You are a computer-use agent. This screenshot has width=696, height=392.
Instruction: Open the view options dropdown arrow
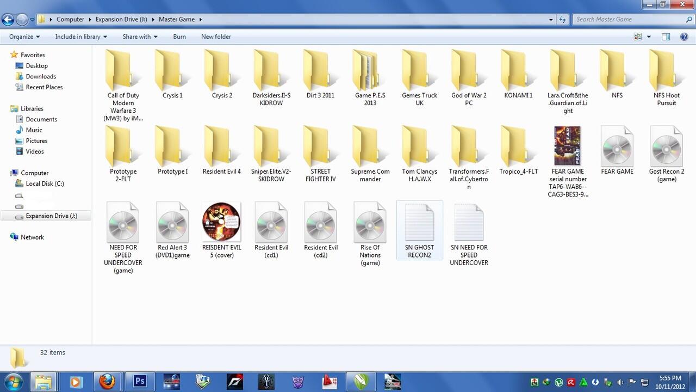pos(649,36)
